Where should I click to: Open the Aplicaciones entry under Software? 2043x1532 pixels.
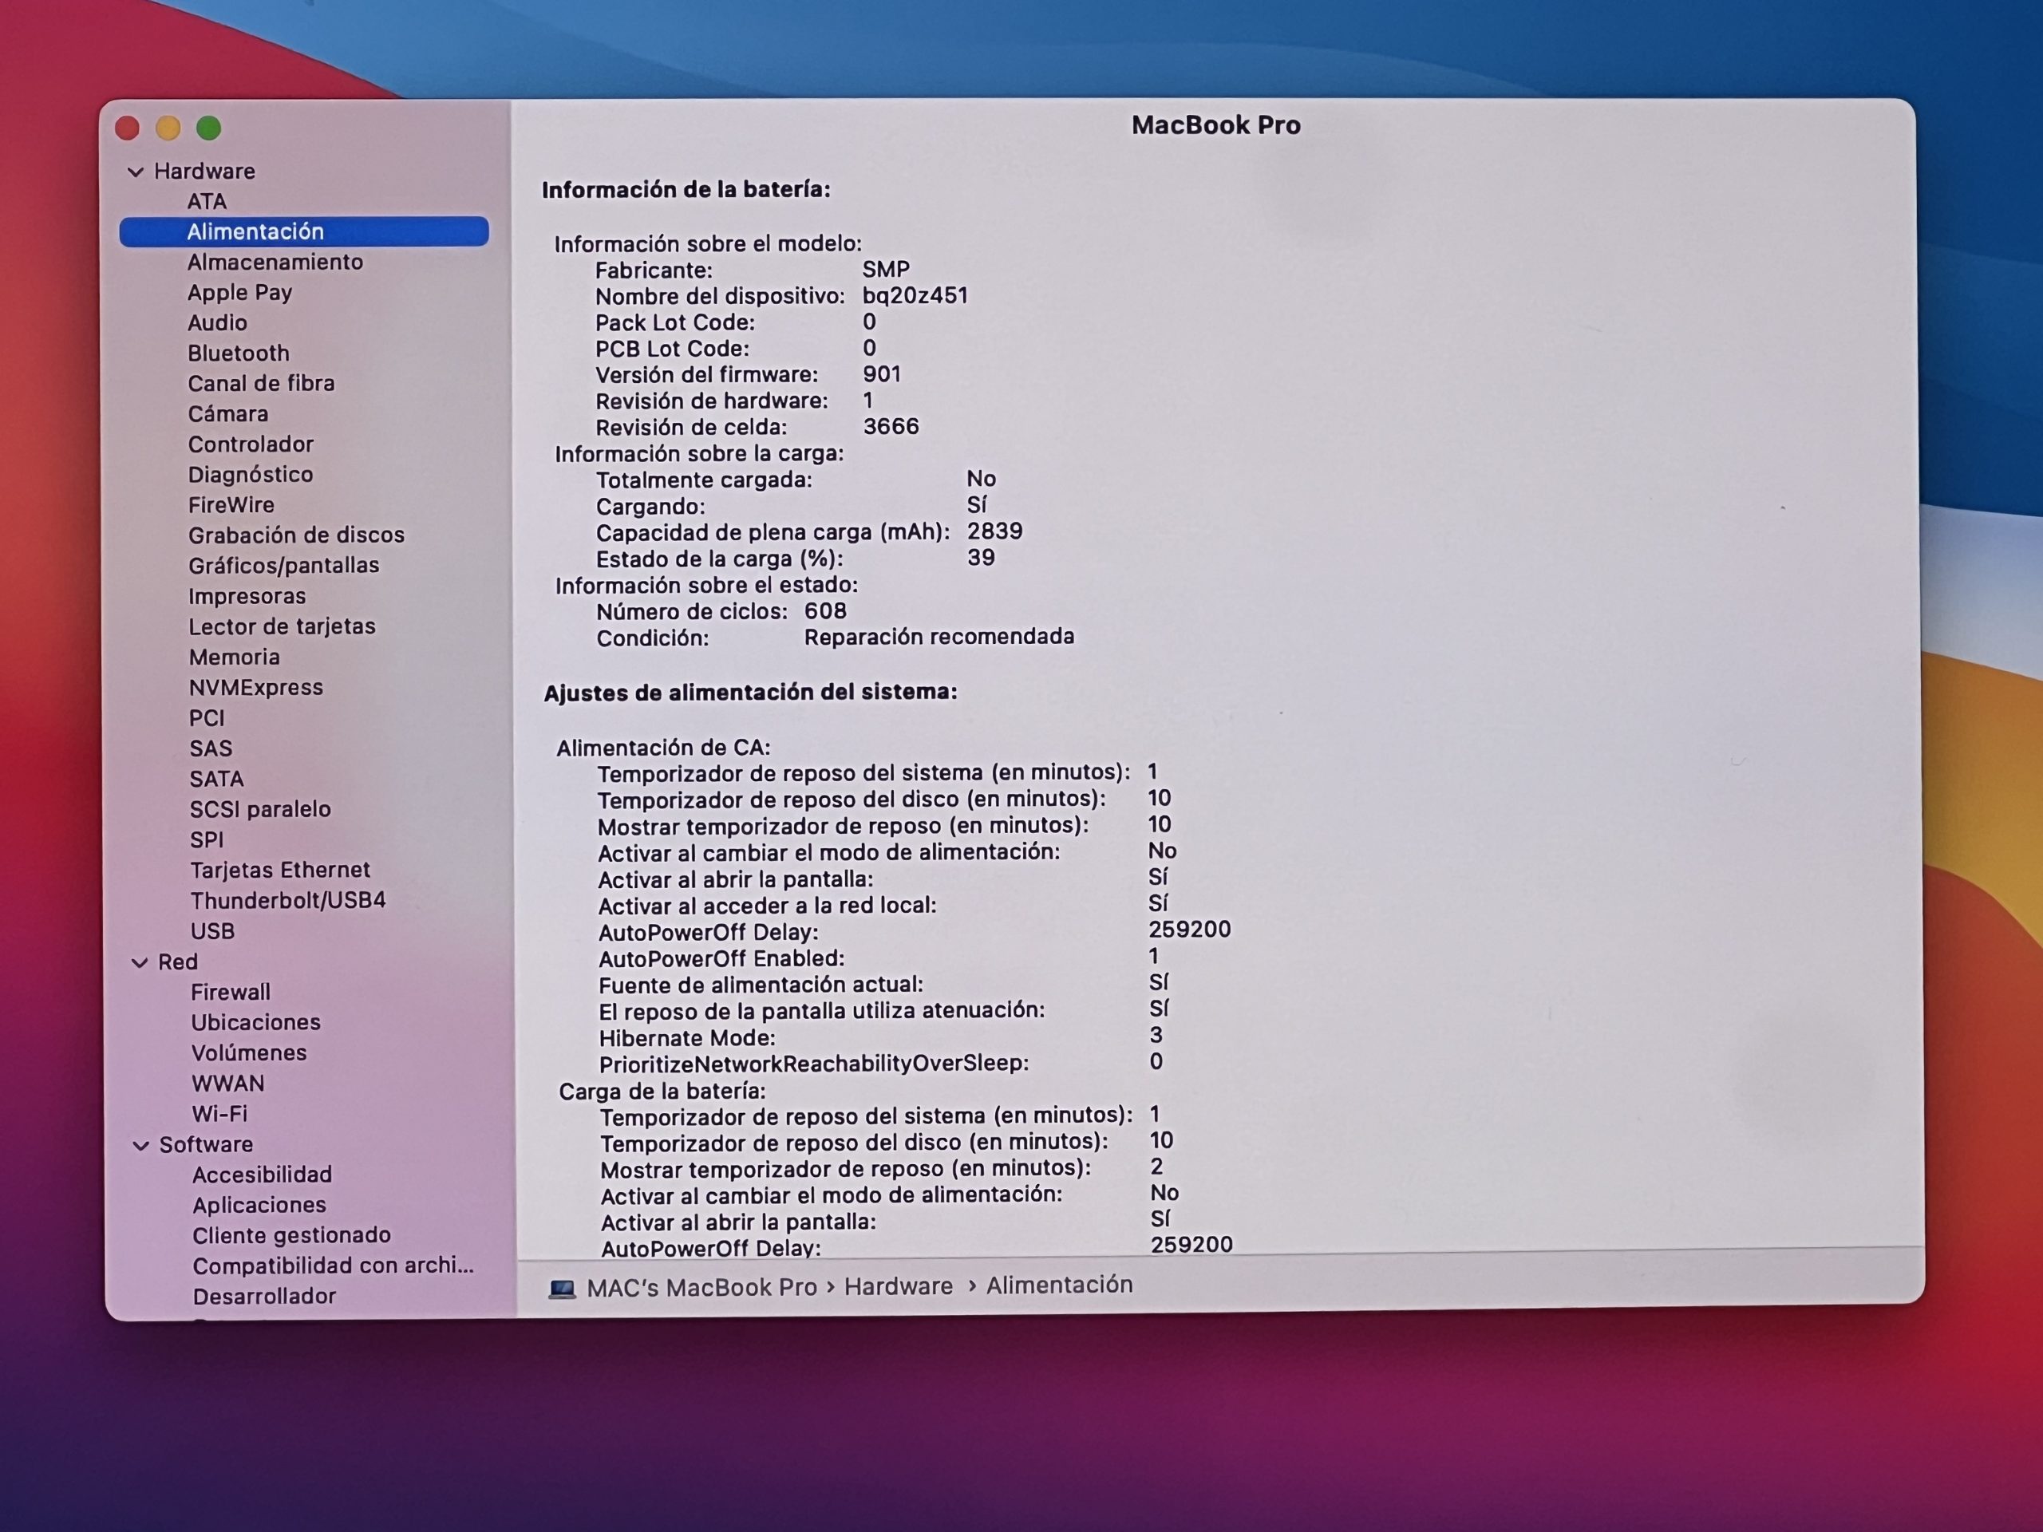[259, 1205]
